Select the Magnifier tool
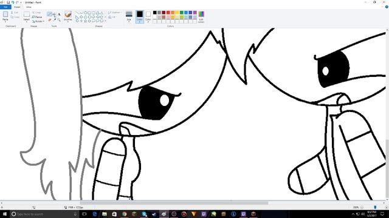 pos(59,20)
